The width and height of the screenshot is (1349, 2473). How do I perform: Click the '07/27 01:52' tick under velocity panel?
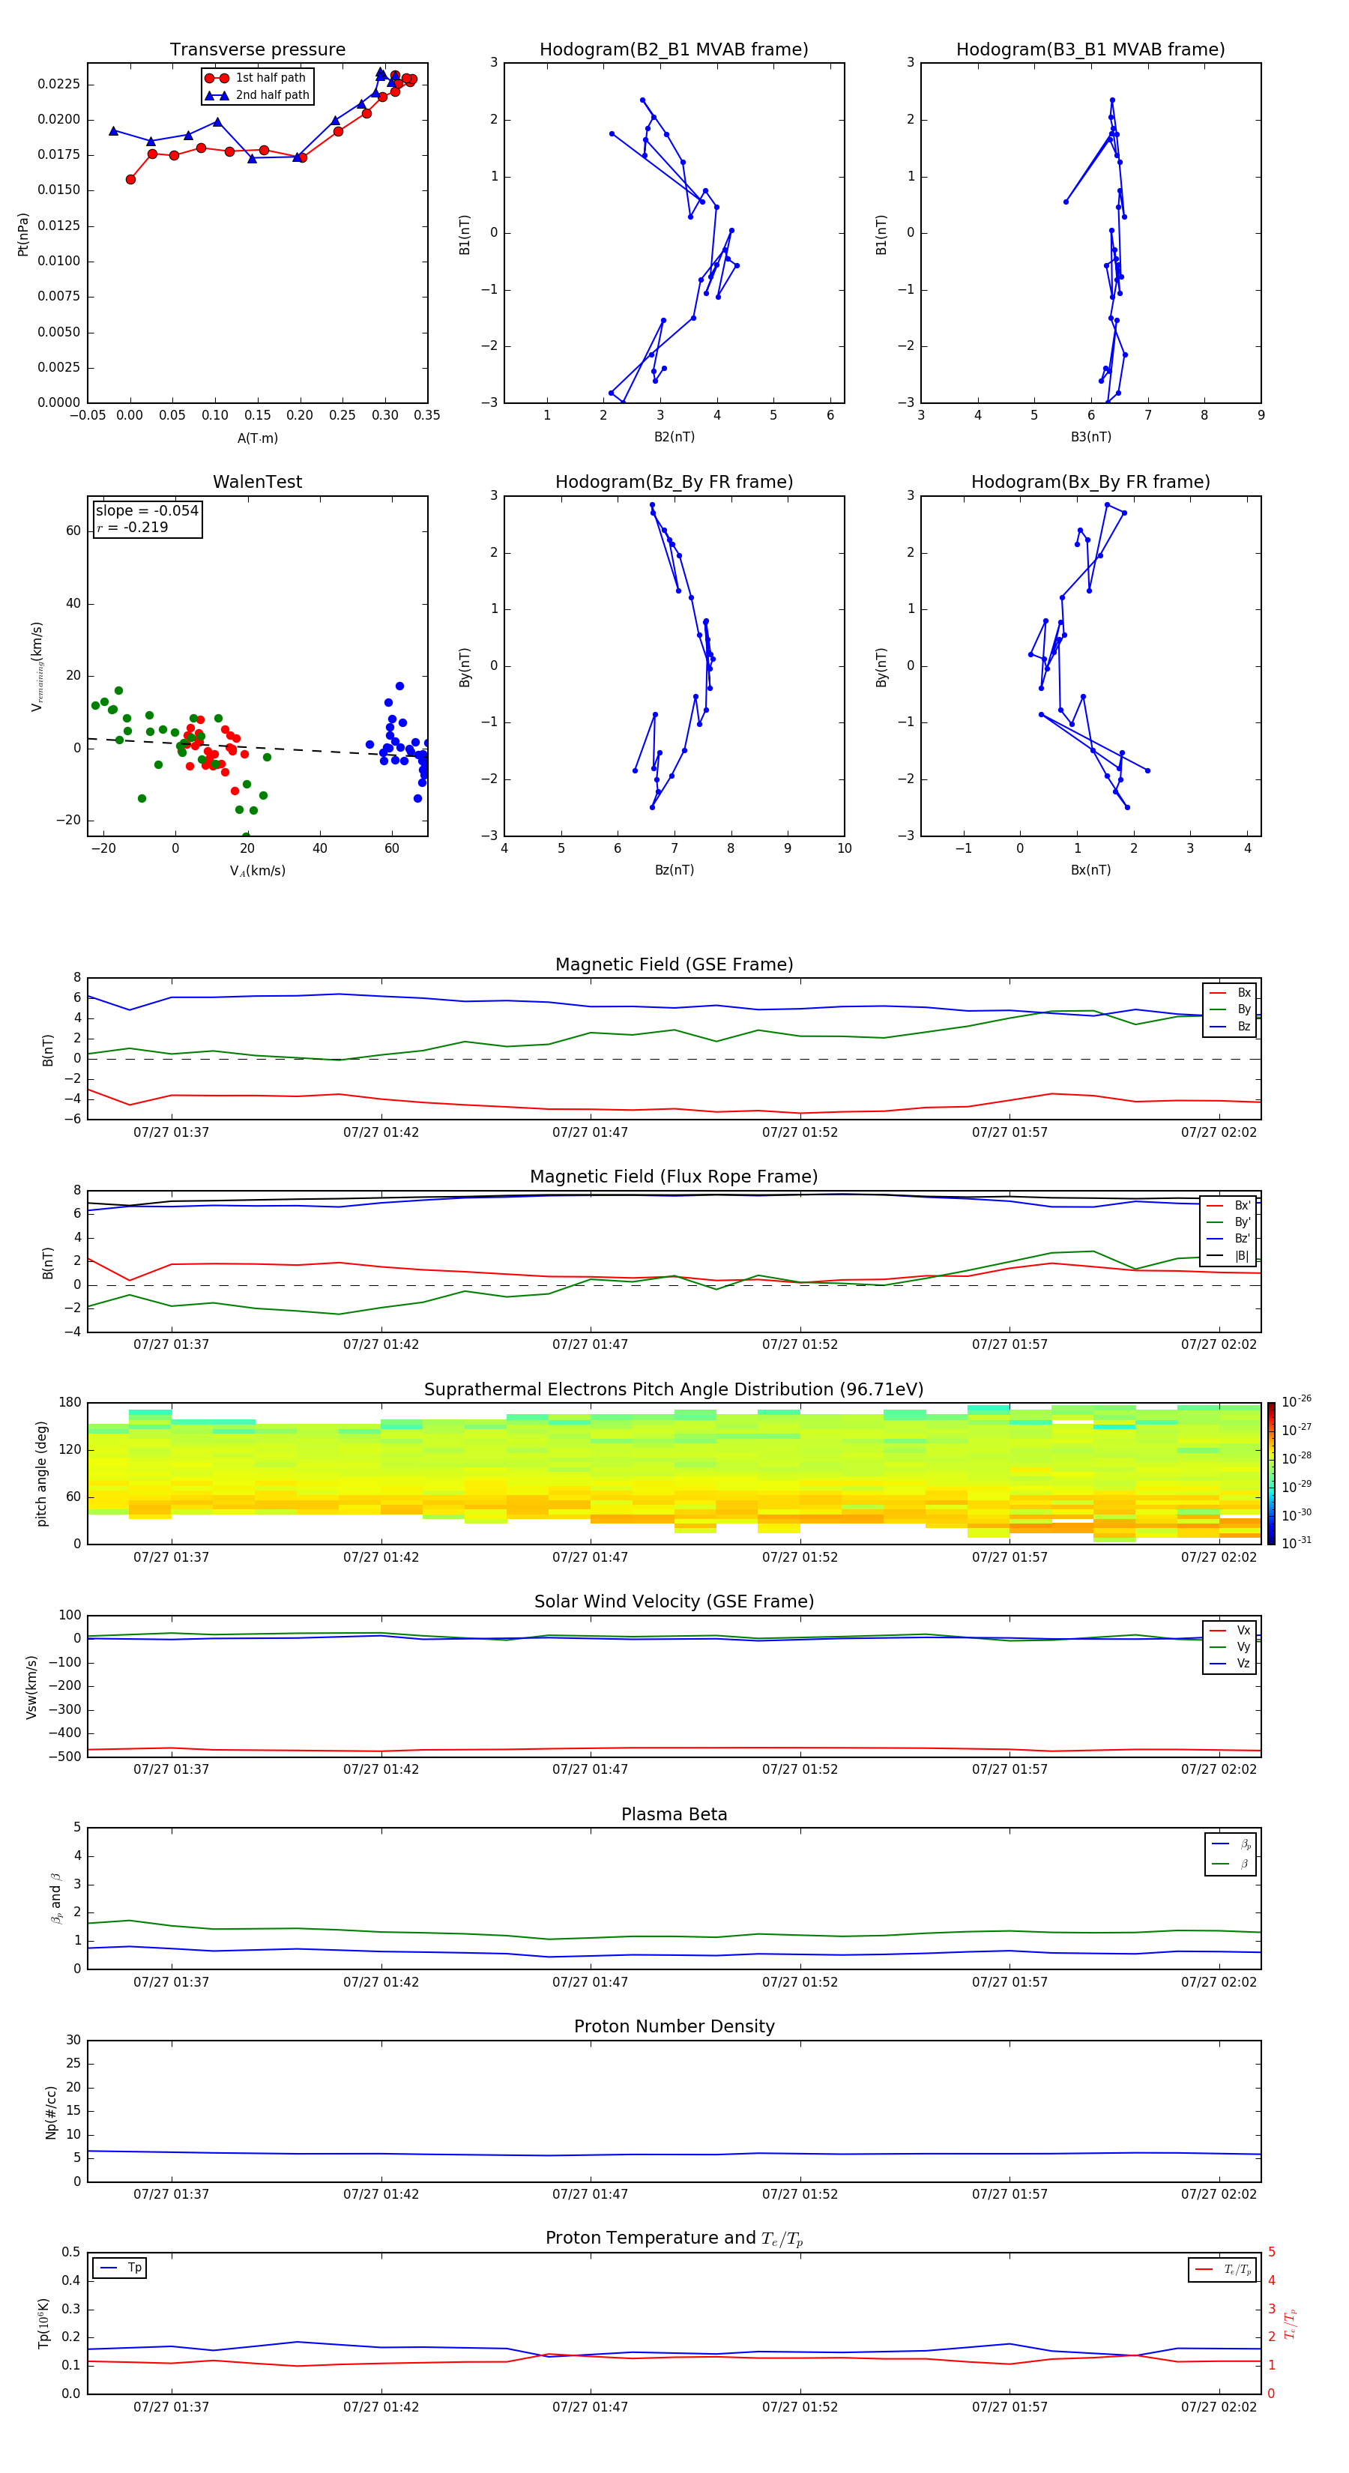point(800,1769)
